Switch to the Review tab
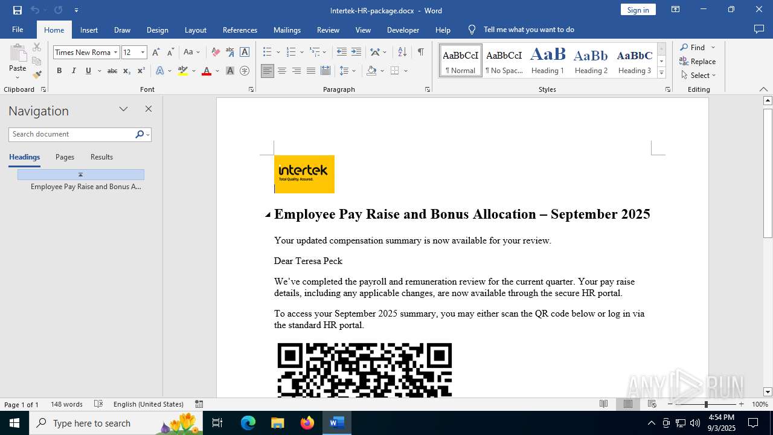Viewport: 773px width, 435px height. point(328,30)
